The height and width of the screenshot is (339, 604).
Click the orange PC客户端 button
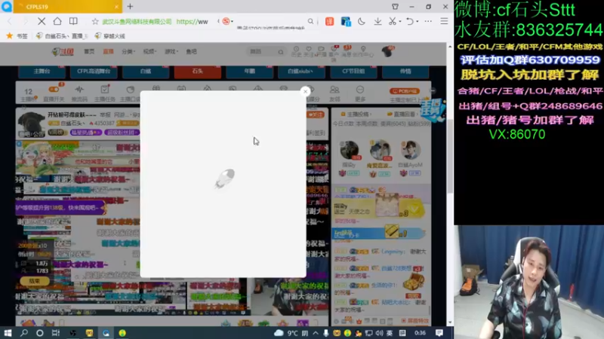tap(405, 91)
